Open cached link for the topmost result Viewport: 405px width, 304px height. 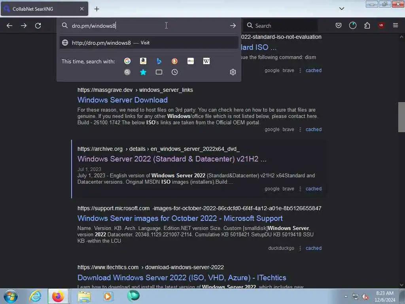point(314,70)
